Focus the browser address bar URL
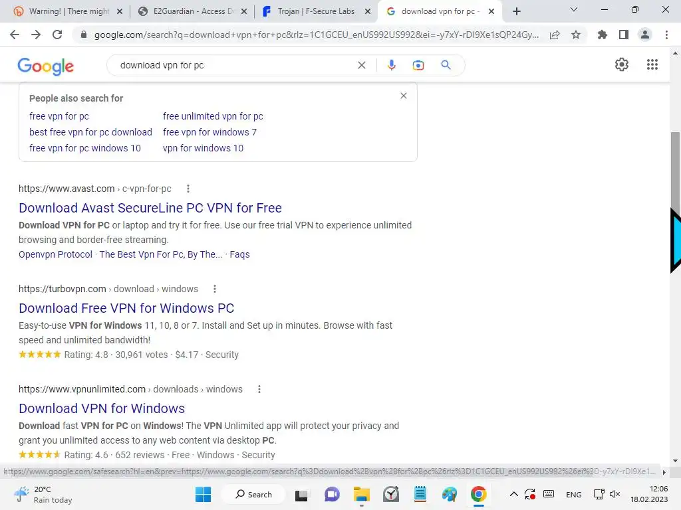This screenshot has height=510, width=681. pyautogui.click(x=316, y=35)
